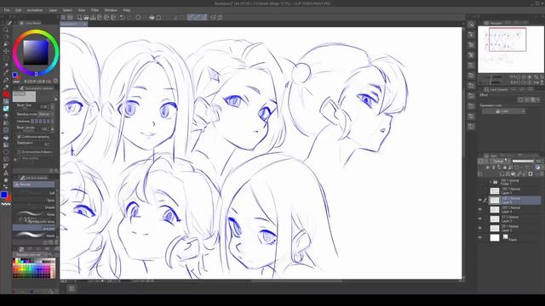Click the New document icon in command bar
The image size is (545, 306).
pyautogui.click(x=79, y=17)
